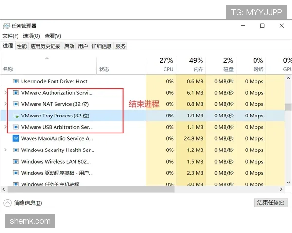Click the Windows Security Health Service icon
The height and width of the screenshot is (233, 292).
coord(16,150)
